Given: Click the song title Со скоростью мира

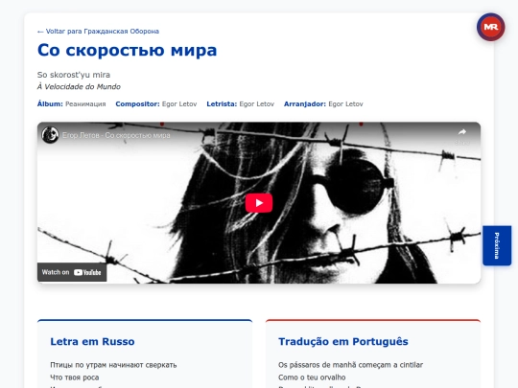Looking at the screenshot, I should (x=128, y=51).
